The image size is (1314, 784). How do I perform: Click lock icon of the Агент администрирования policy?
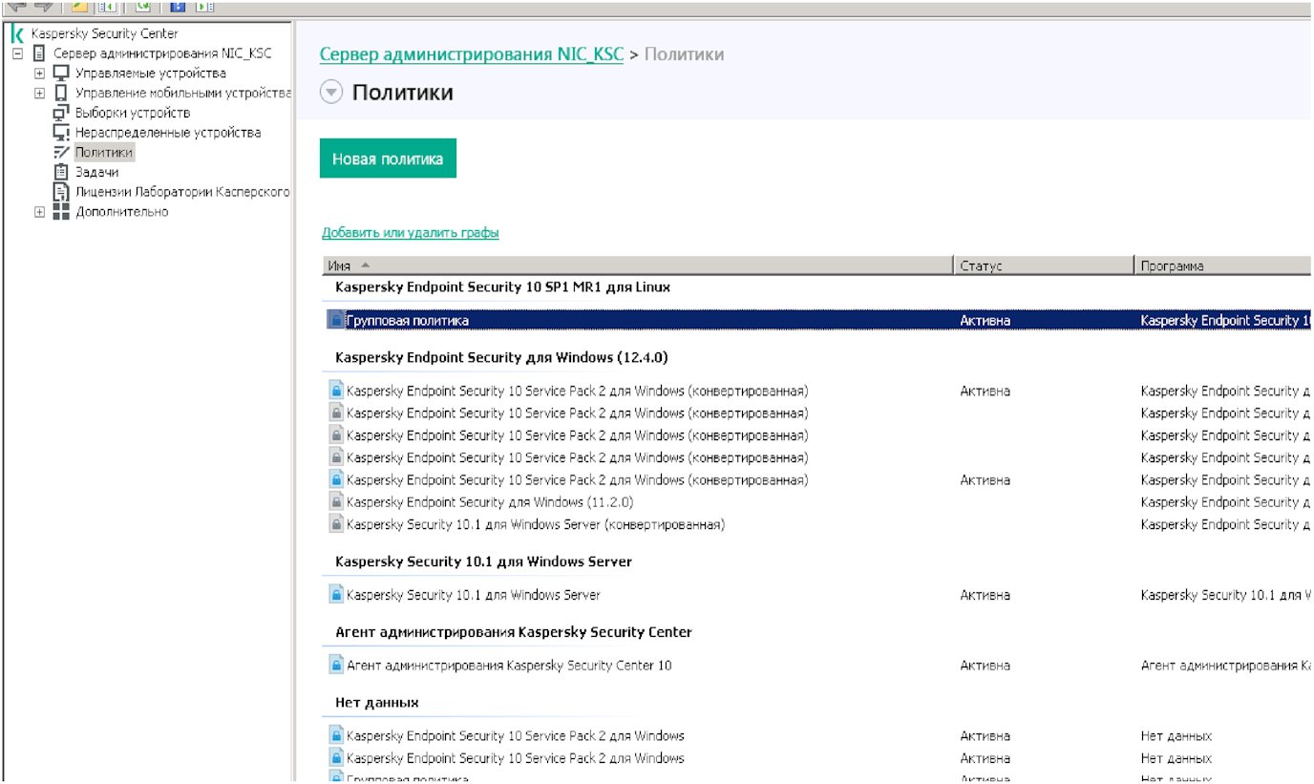tap(335, 665)
